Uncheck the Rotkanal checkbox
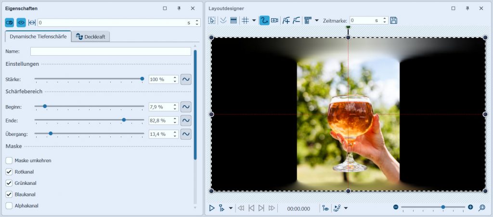This screenshot has width=493, height=217. [9, 172]
